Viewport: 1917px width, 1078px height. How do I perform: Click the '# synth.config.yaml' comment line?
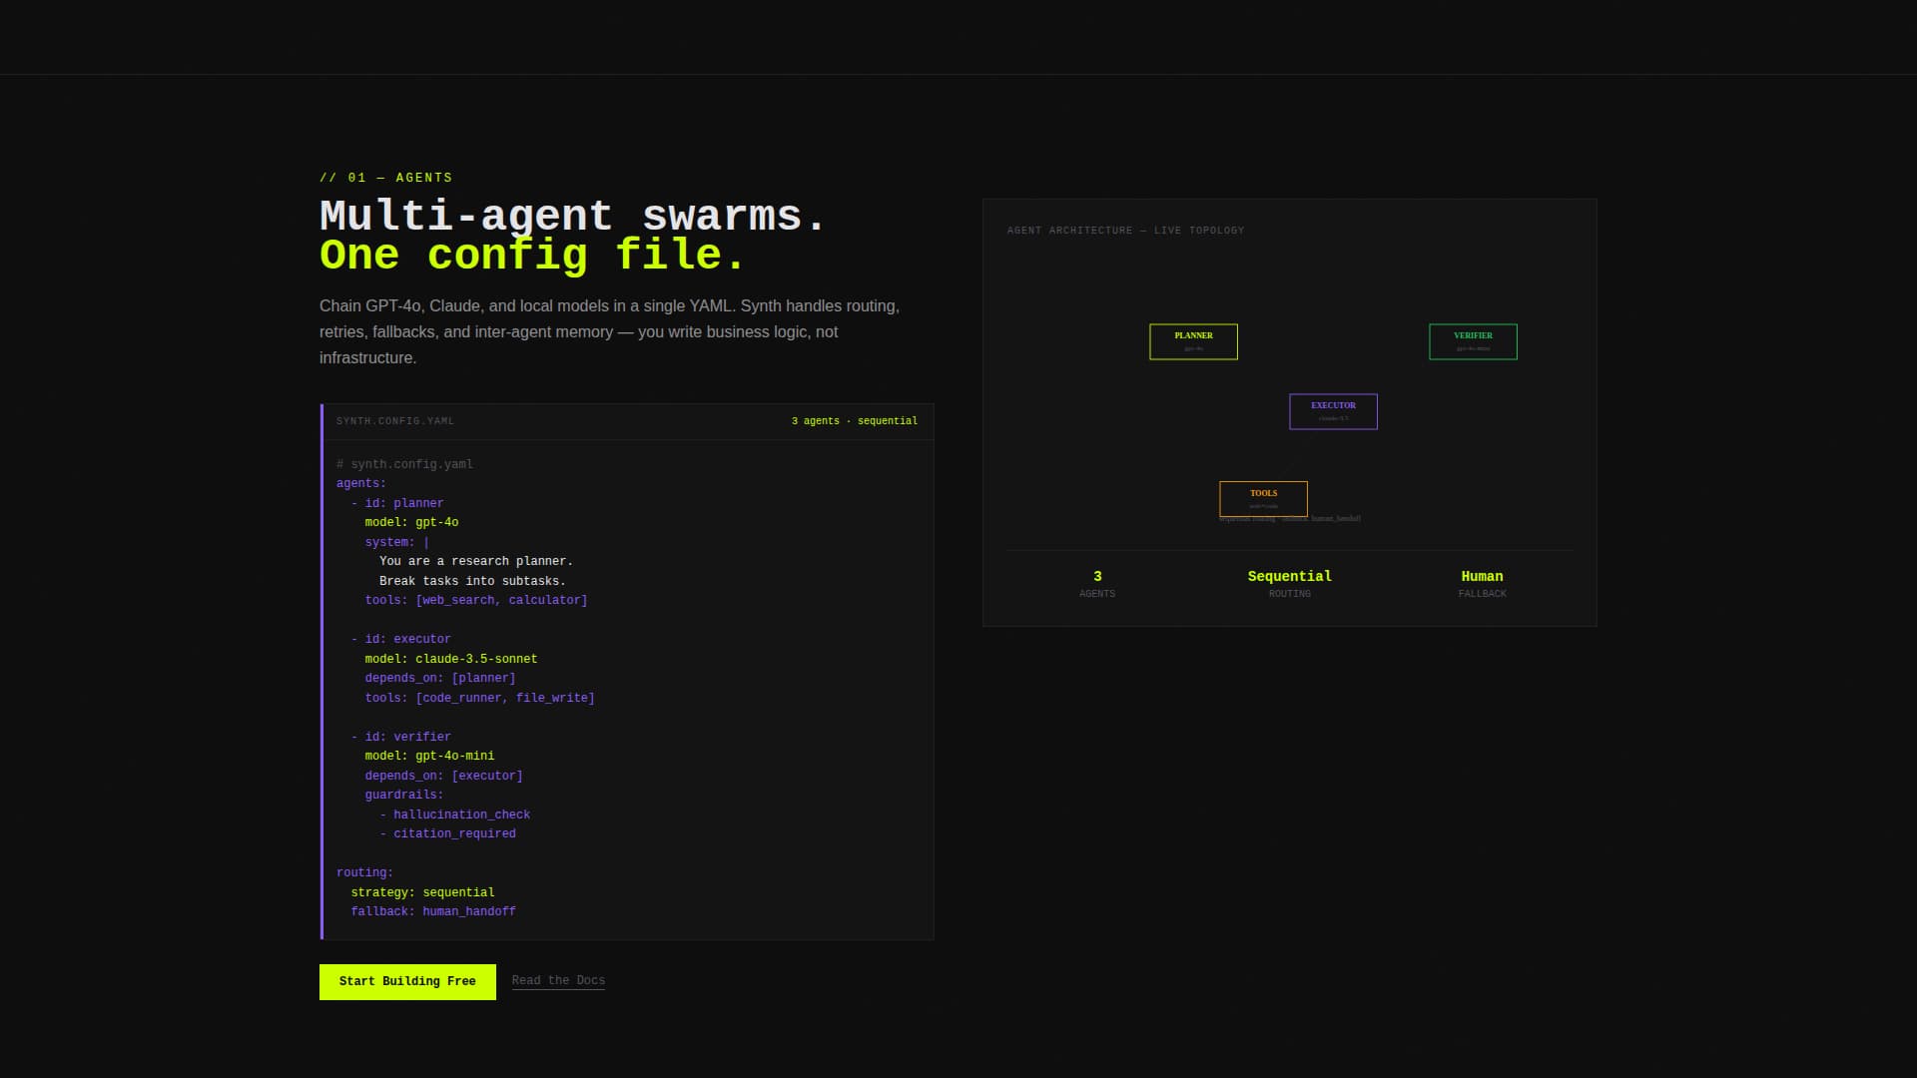(404, 464)
